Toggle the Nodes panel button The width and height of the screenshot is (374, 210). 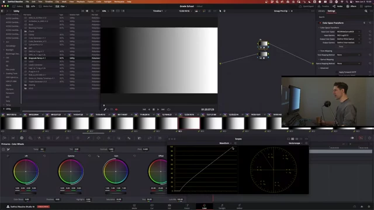coord(338,6)
